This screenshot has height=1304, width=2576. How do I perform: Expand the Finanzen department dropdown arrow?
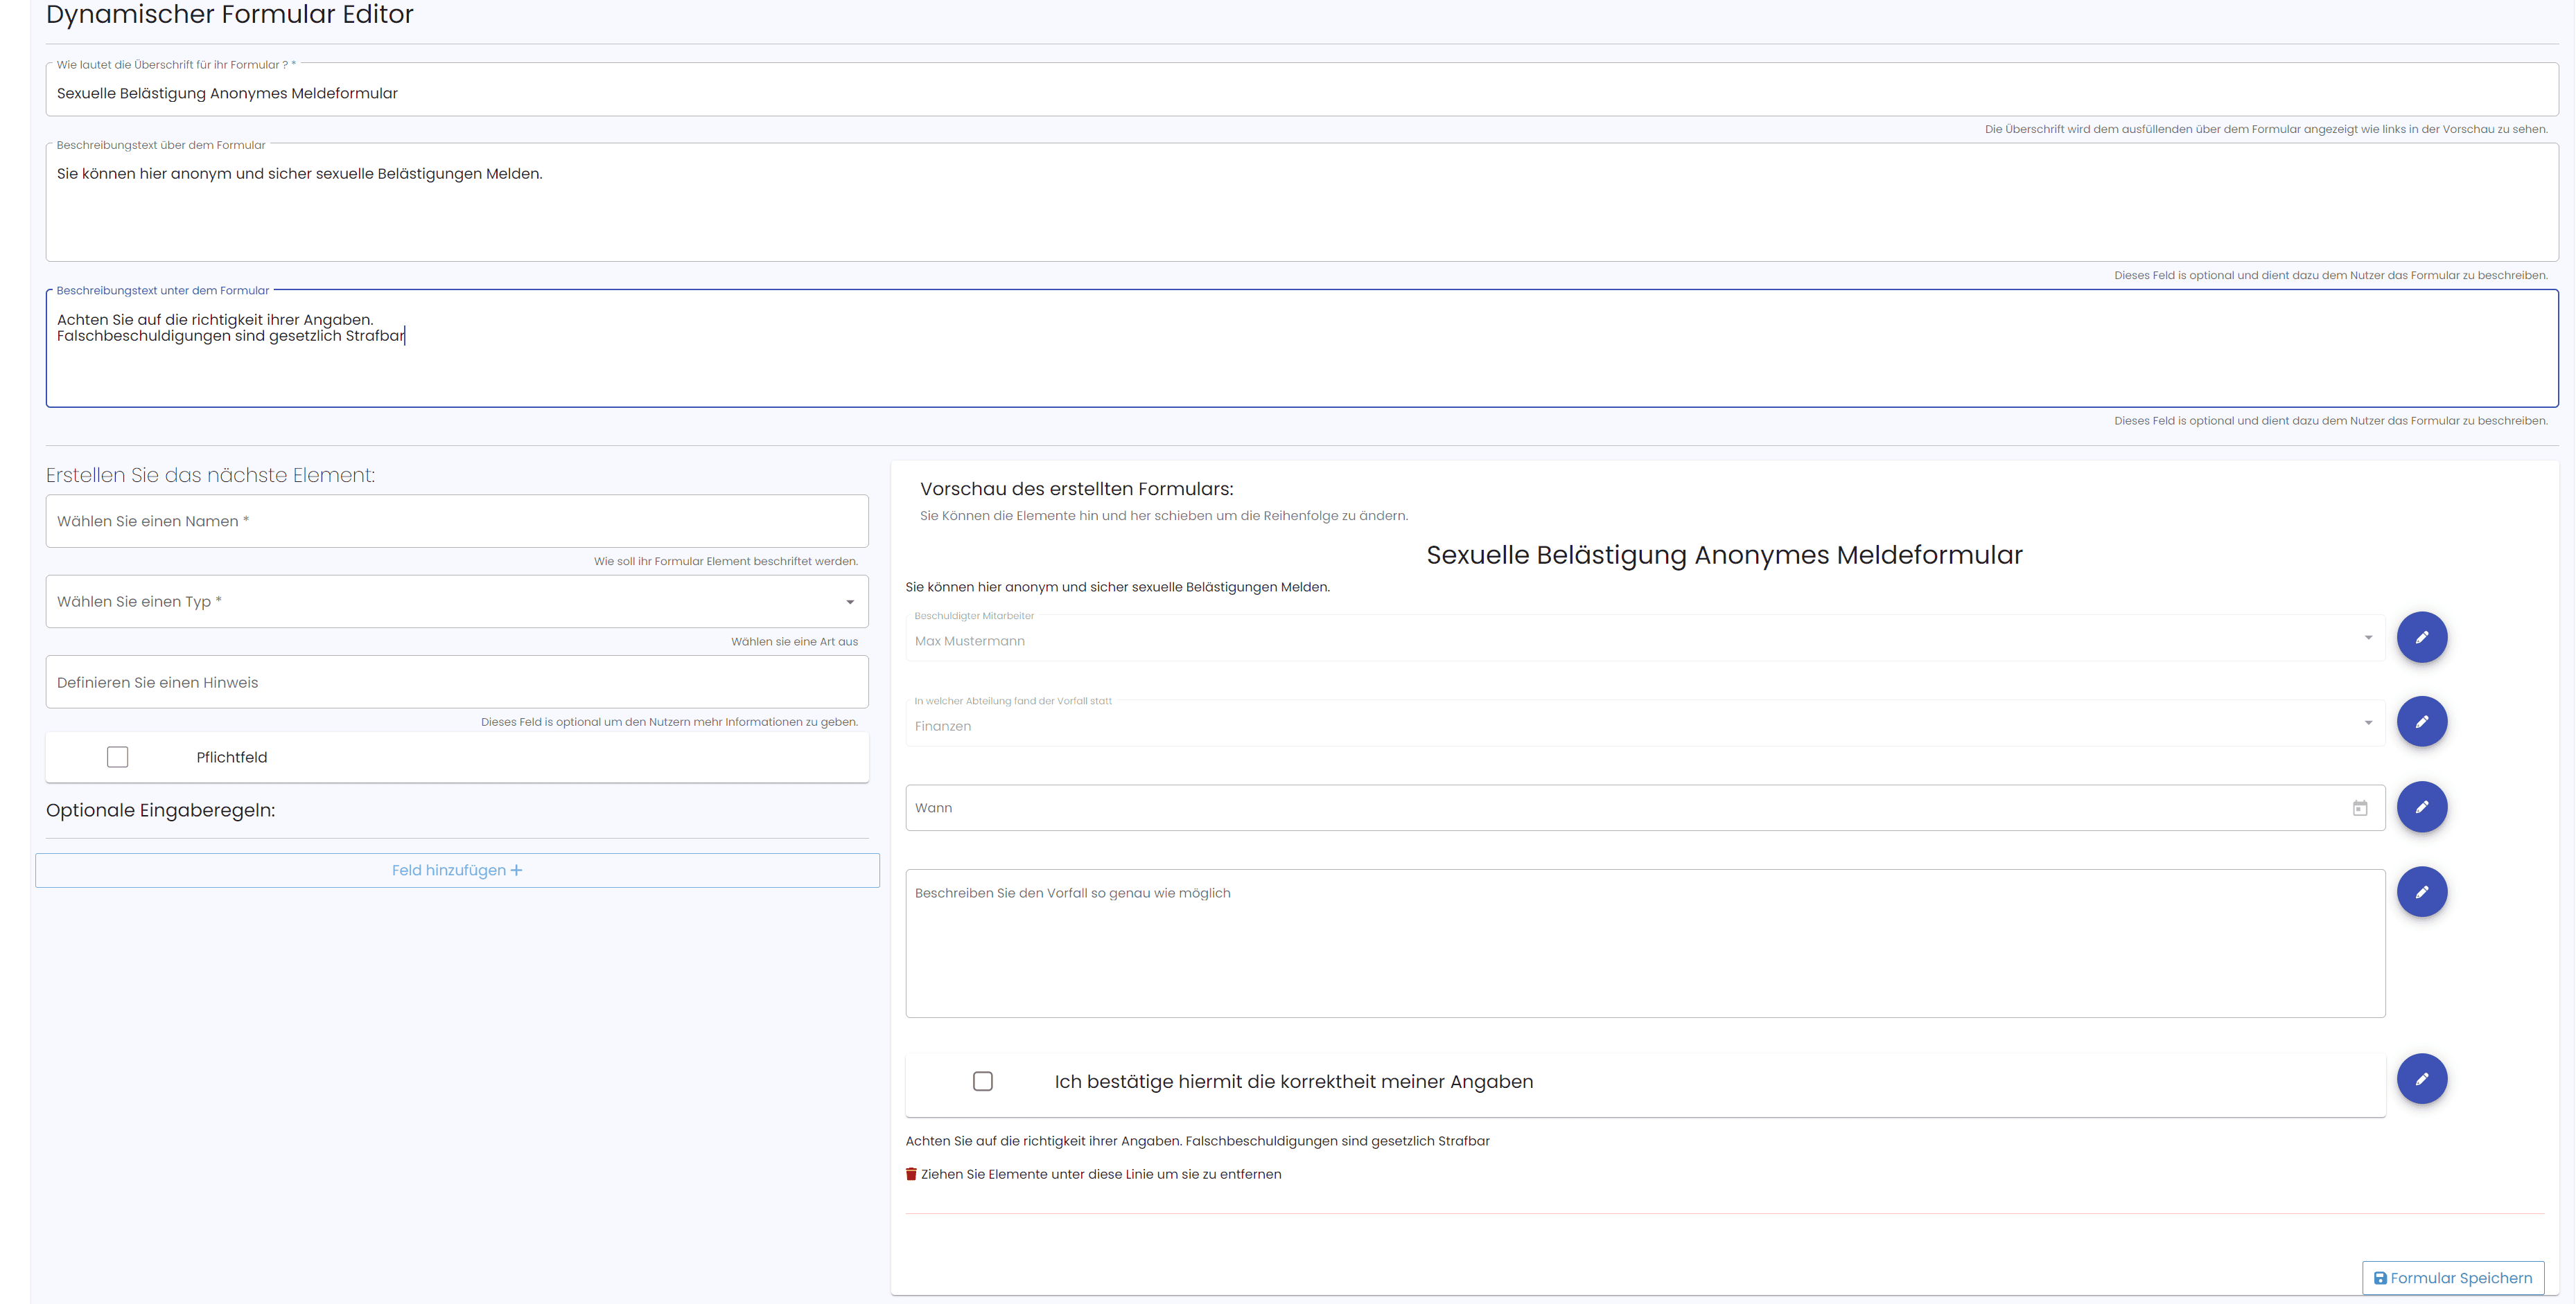2368,722
